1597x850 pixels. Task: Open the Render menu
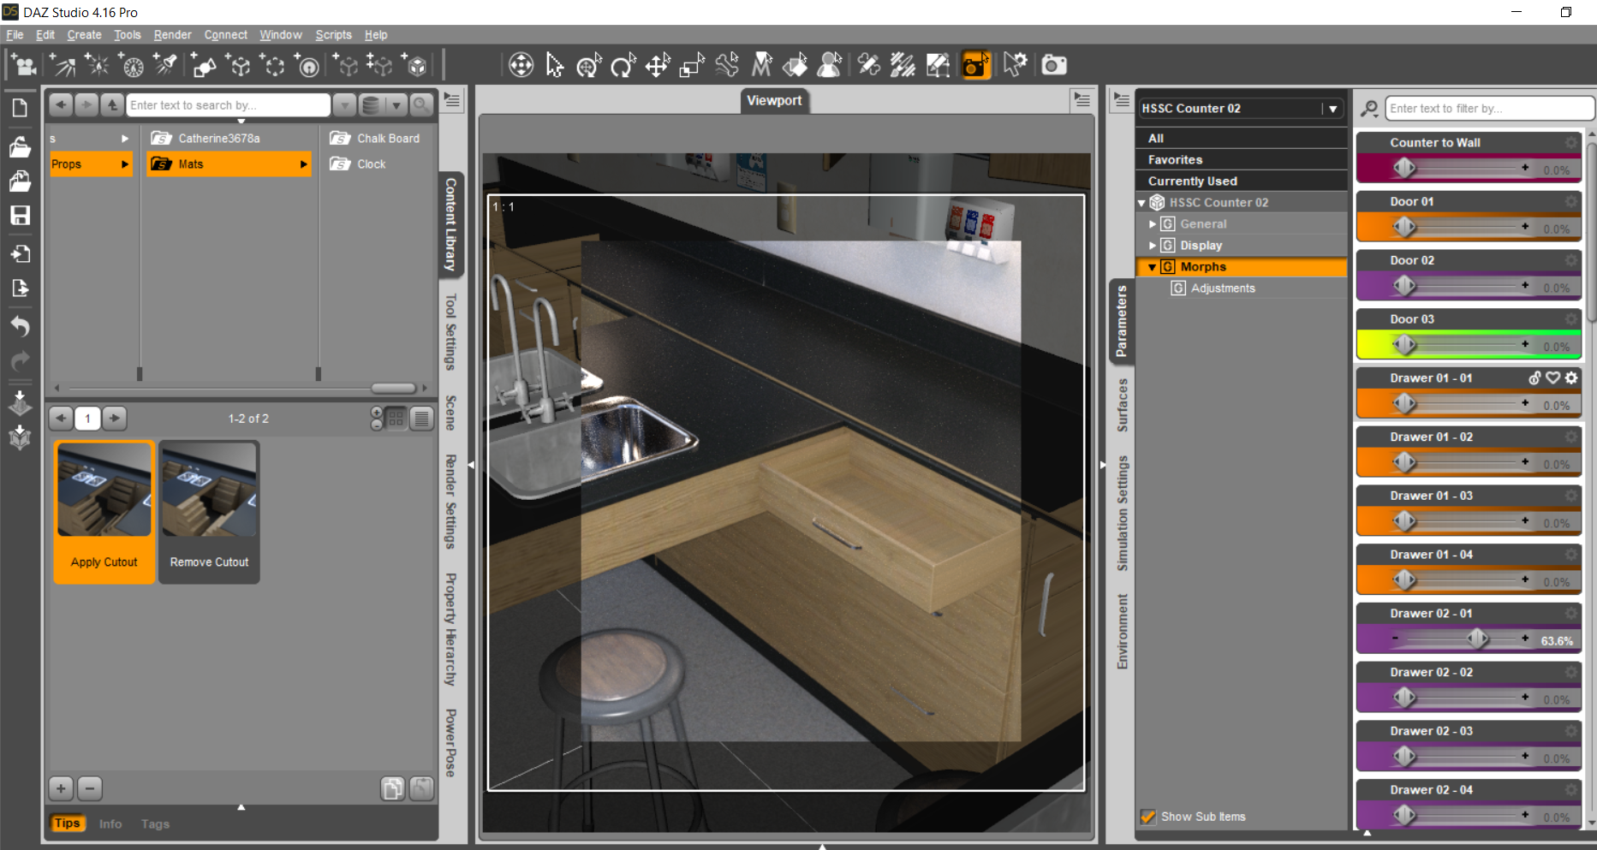(172, 35)
